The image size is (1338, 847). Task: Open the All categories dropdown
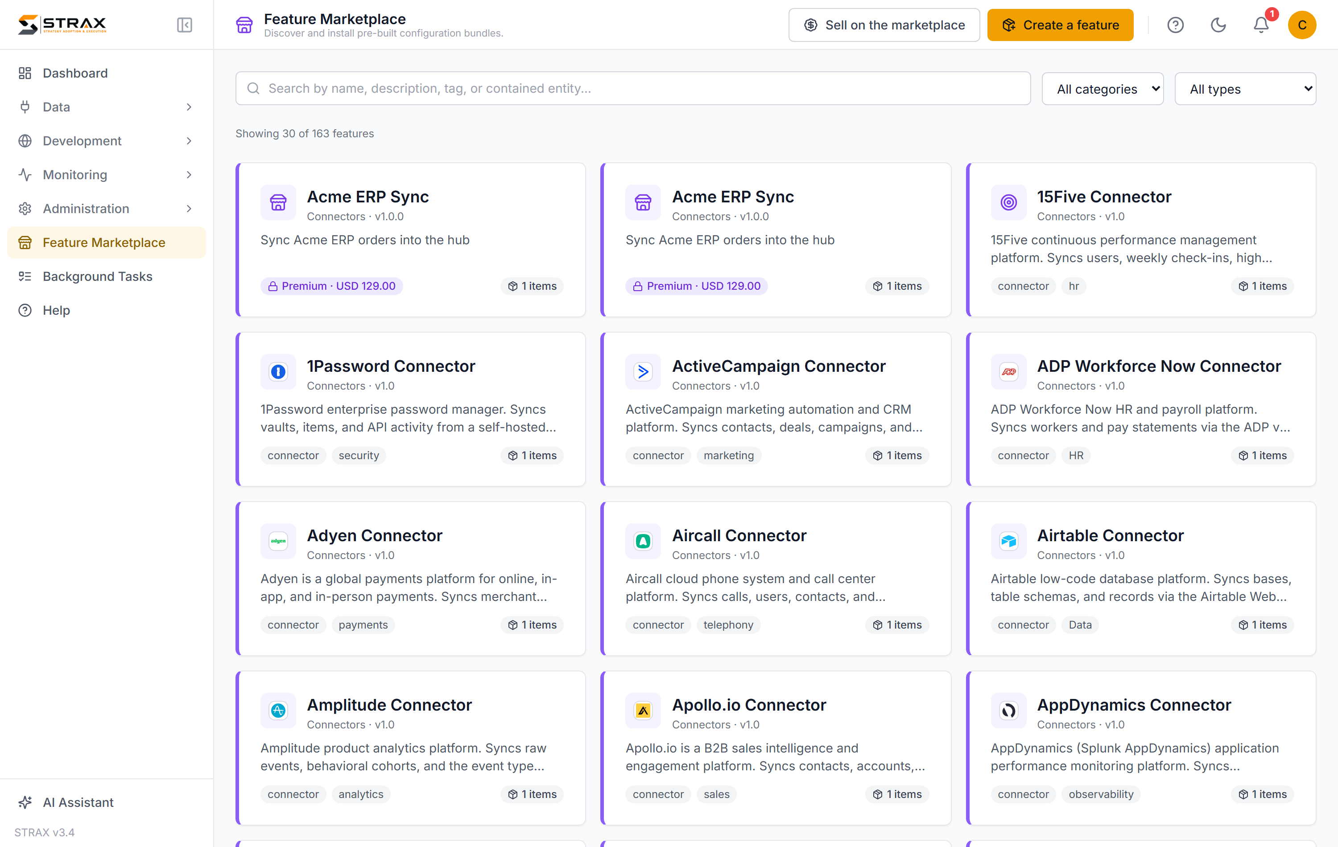[x=1103, y=89]
